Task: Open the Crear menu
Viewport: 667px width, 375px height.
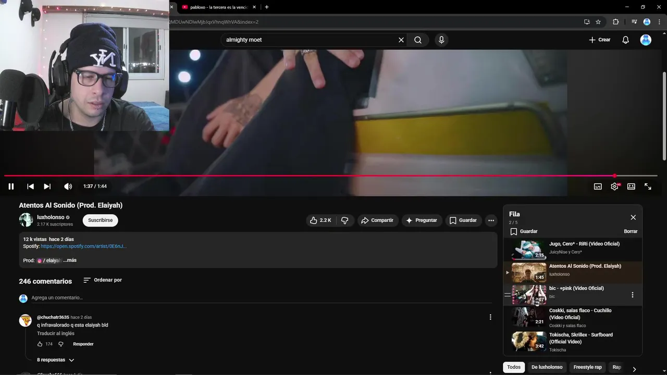Action: [x=599, y=40]
